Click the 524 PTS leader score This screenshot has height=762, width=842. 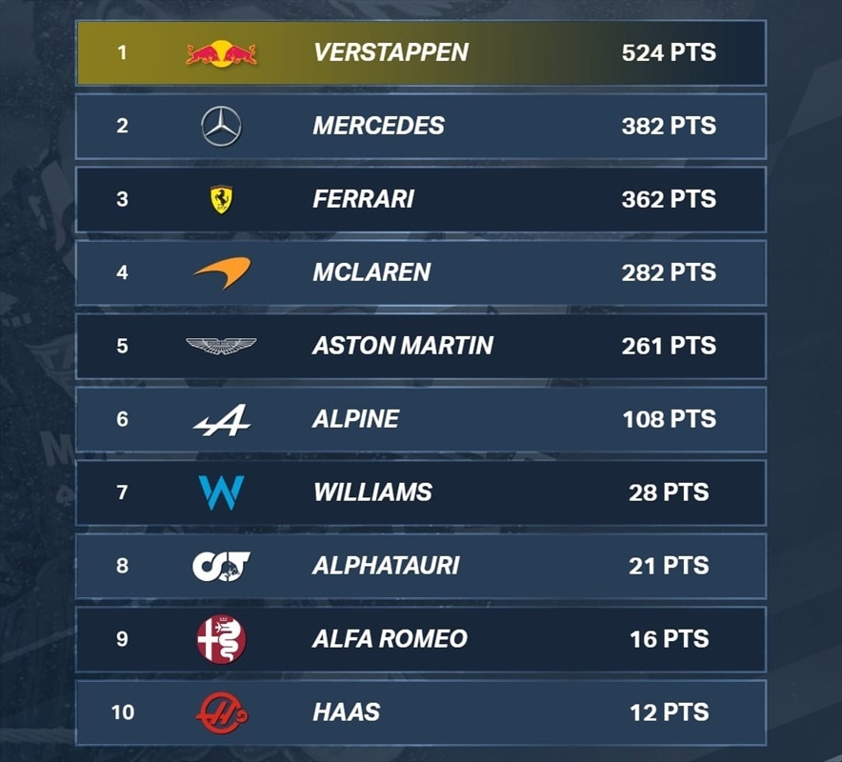pos(669,52)
